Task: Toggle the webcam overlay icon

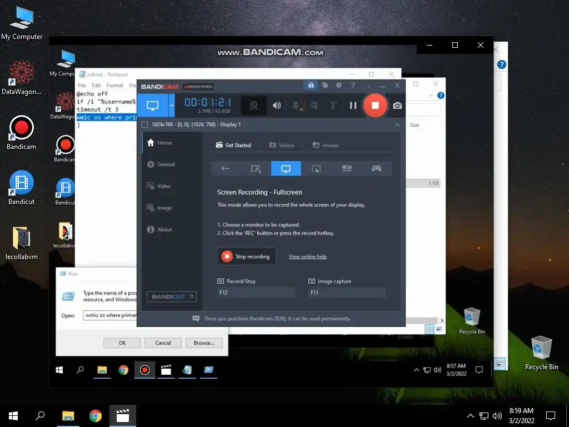Action: [x=253, y=106]
